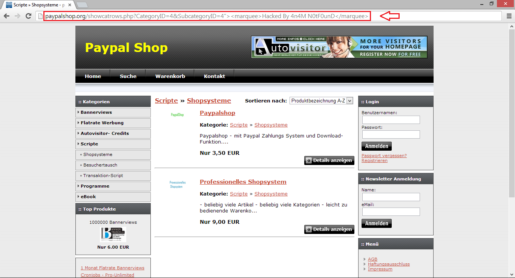Screen dimensions: 515x278
Task: Click Scripte breadcrumb heading link
Action: (x=166, y=101)
